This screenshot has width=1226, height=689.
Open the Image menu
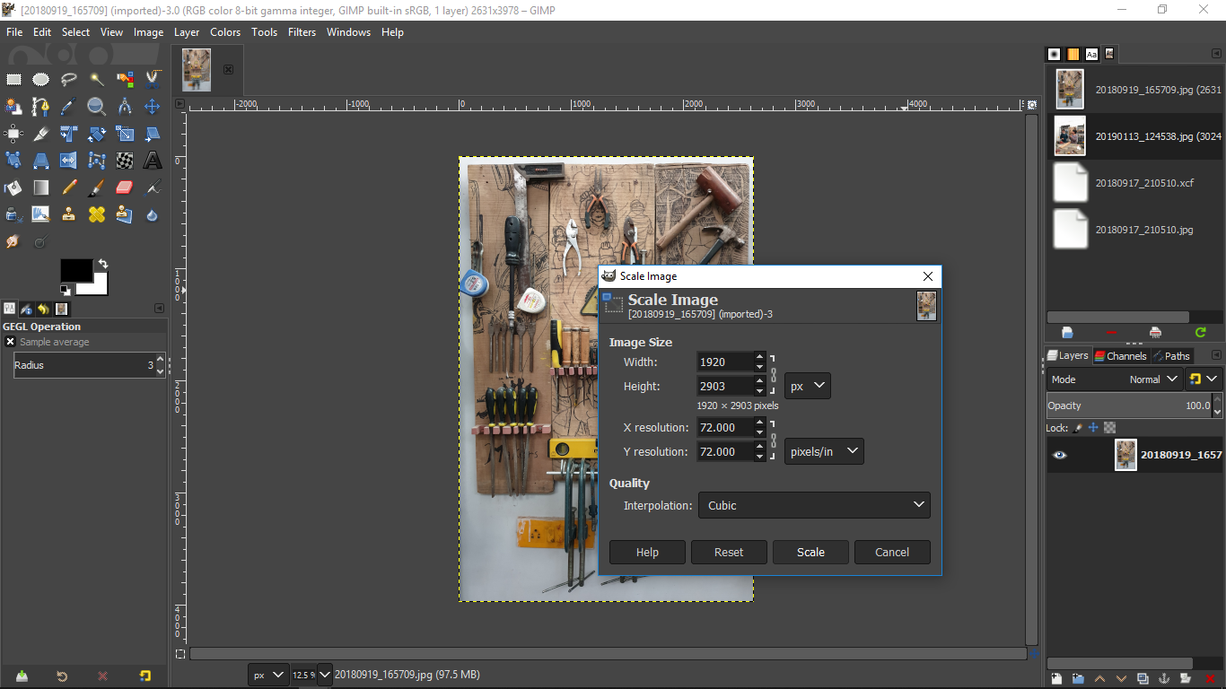click(x=149, y=31)
